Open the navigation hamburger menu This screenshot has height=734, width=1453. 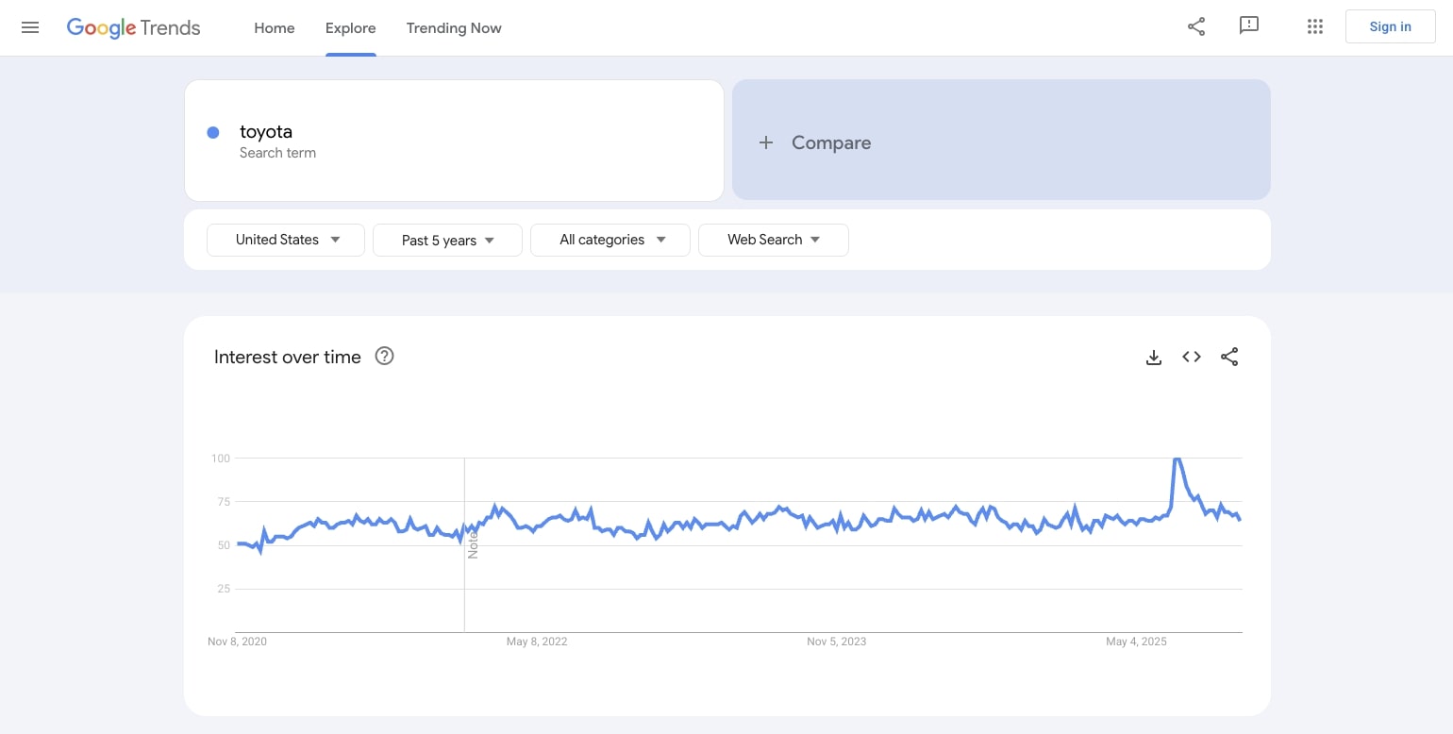point(30,27)
